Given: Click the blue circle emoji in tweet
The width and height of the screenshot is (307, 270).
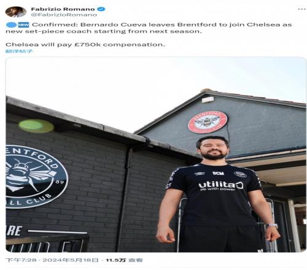Looking at the screenshot, I should [x=12, y=25].
